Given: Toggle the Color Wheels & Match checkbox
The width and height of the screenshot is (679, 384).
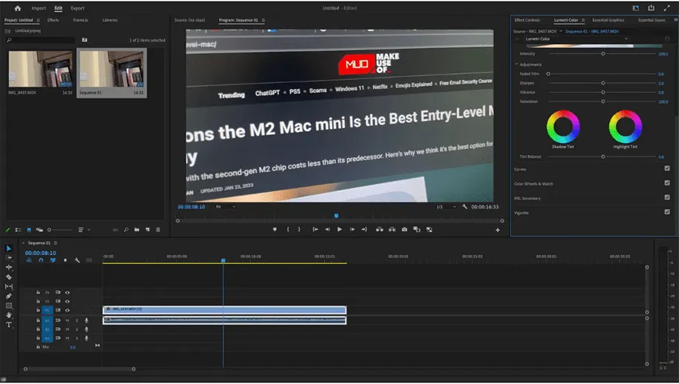Looking at the screenshot, I should click(667, 183).
